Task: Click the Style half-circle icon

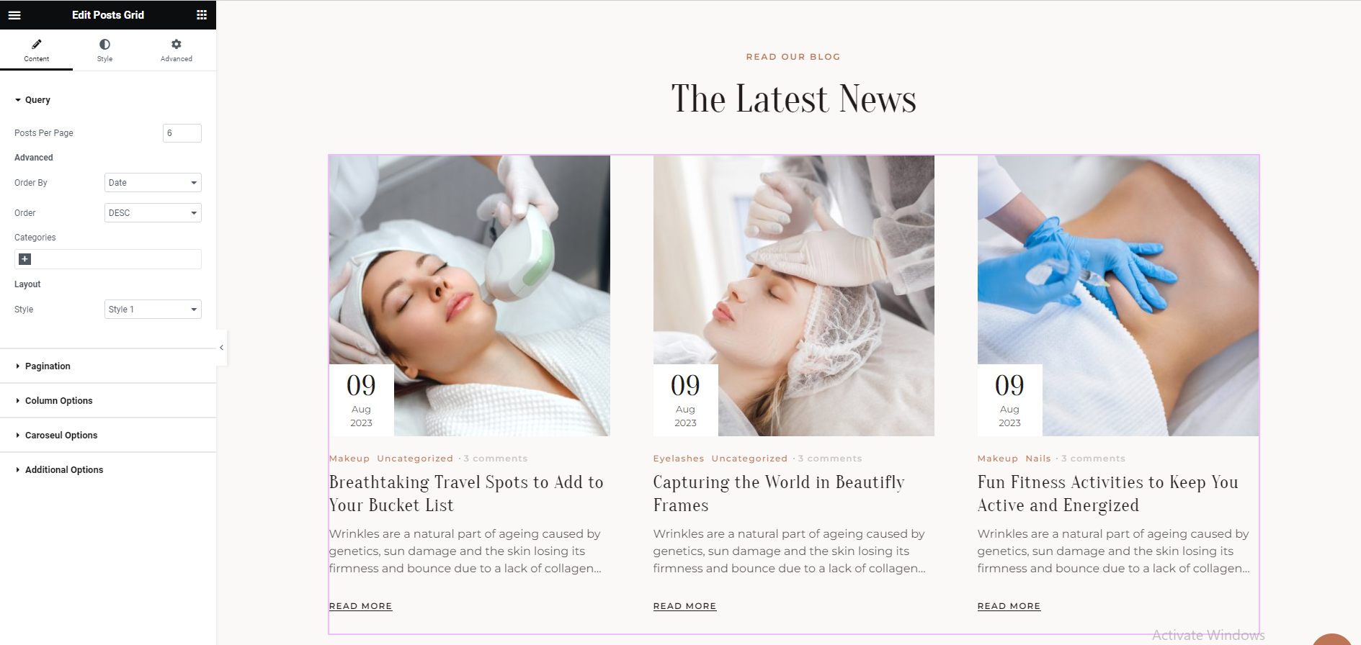Action: coord(104,45)
